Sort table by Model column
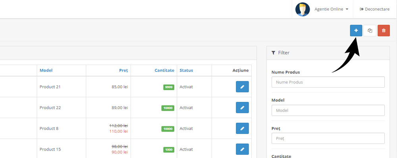The height and width of the screenshot is (158, 397). [46, 70]
